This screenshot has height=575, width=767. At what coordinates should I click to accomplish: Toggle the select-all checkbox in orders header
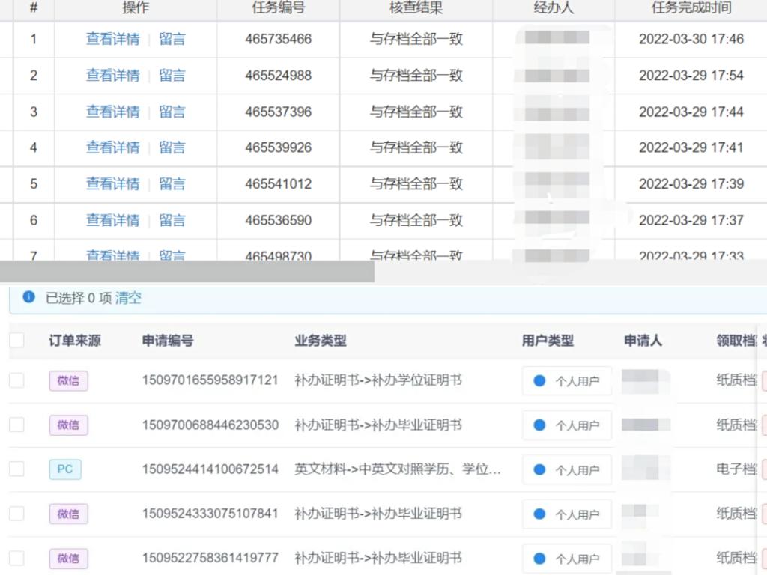tap(16, 341)
